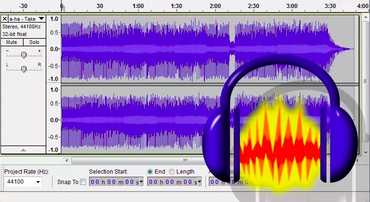Click the track gain slider knob

tap(24, 55)
